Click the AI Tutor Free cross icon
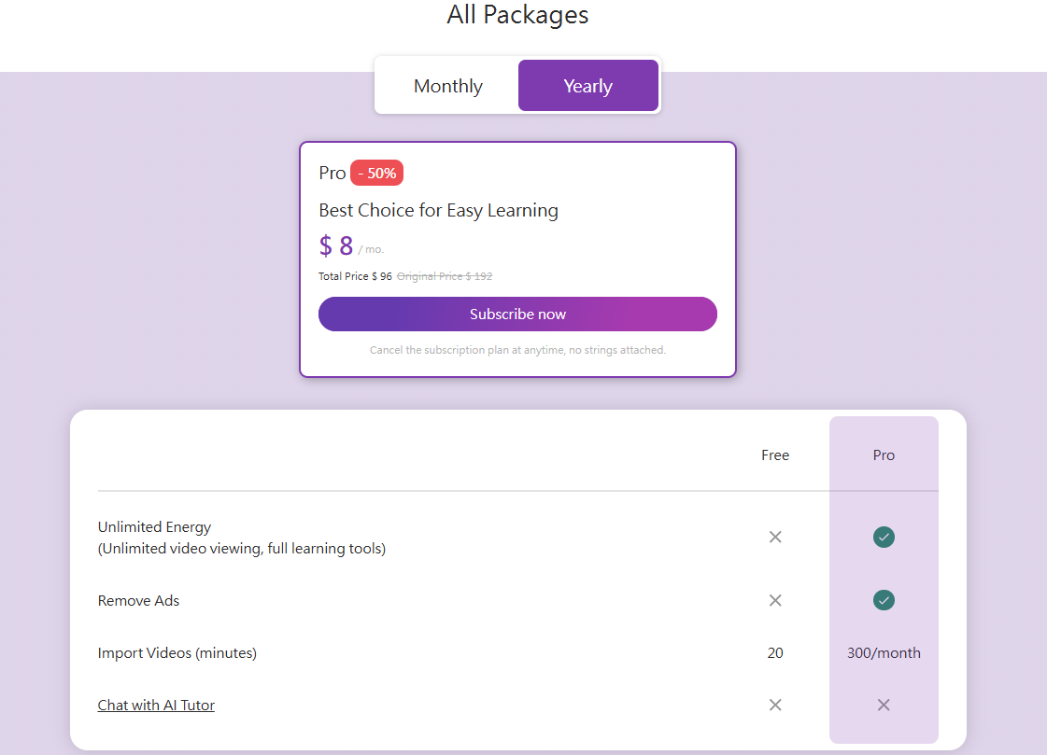The image size is (1047, 755). tap(775, 705)
